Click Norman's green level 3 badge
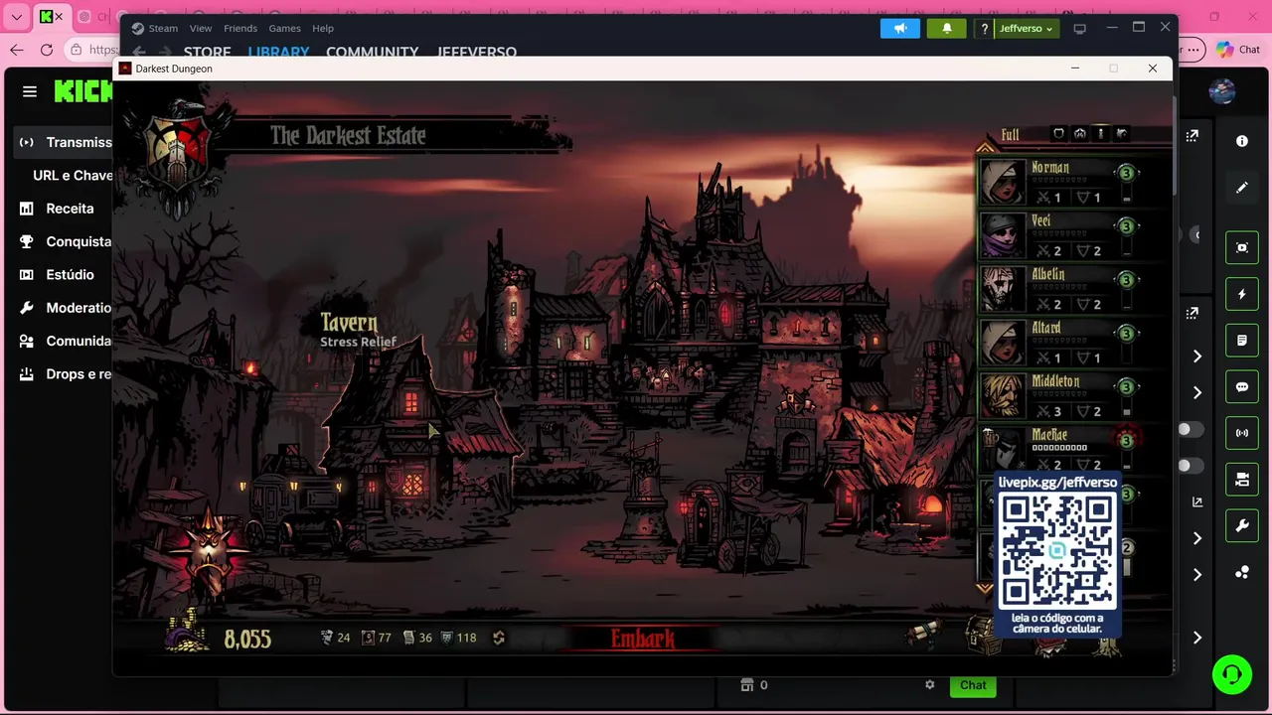1272x715 pixels. pyautogui.click(x=1126, y=173)
